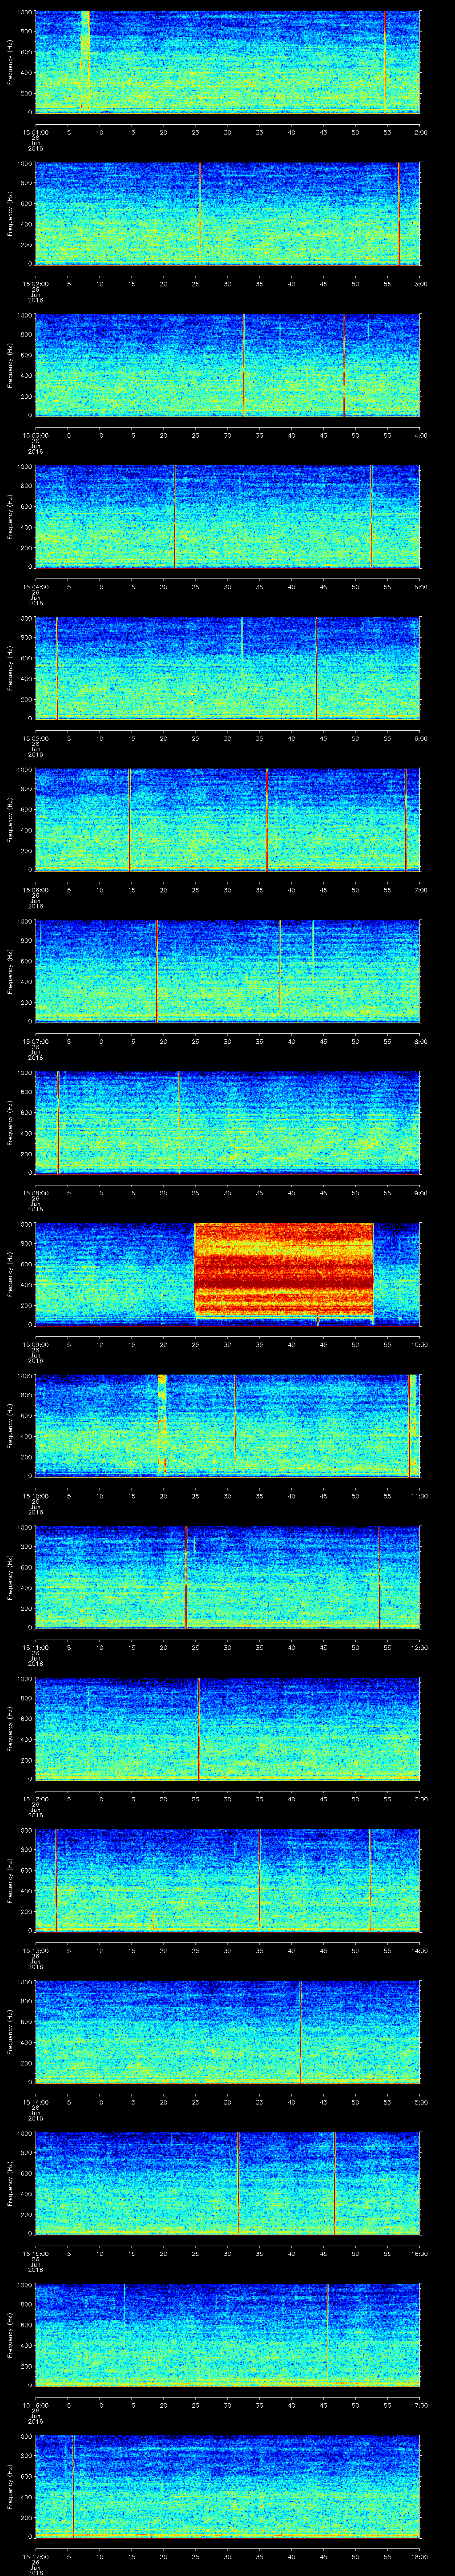Select the spectrogram panel starting at 15:02:00

click(228, 213)
